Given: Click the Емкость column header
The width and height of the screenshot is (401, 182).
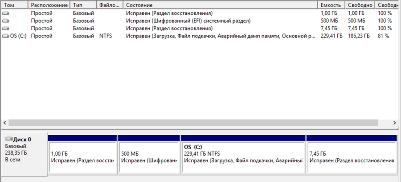Looking at the screenshot, I should [x=331, y=5].
